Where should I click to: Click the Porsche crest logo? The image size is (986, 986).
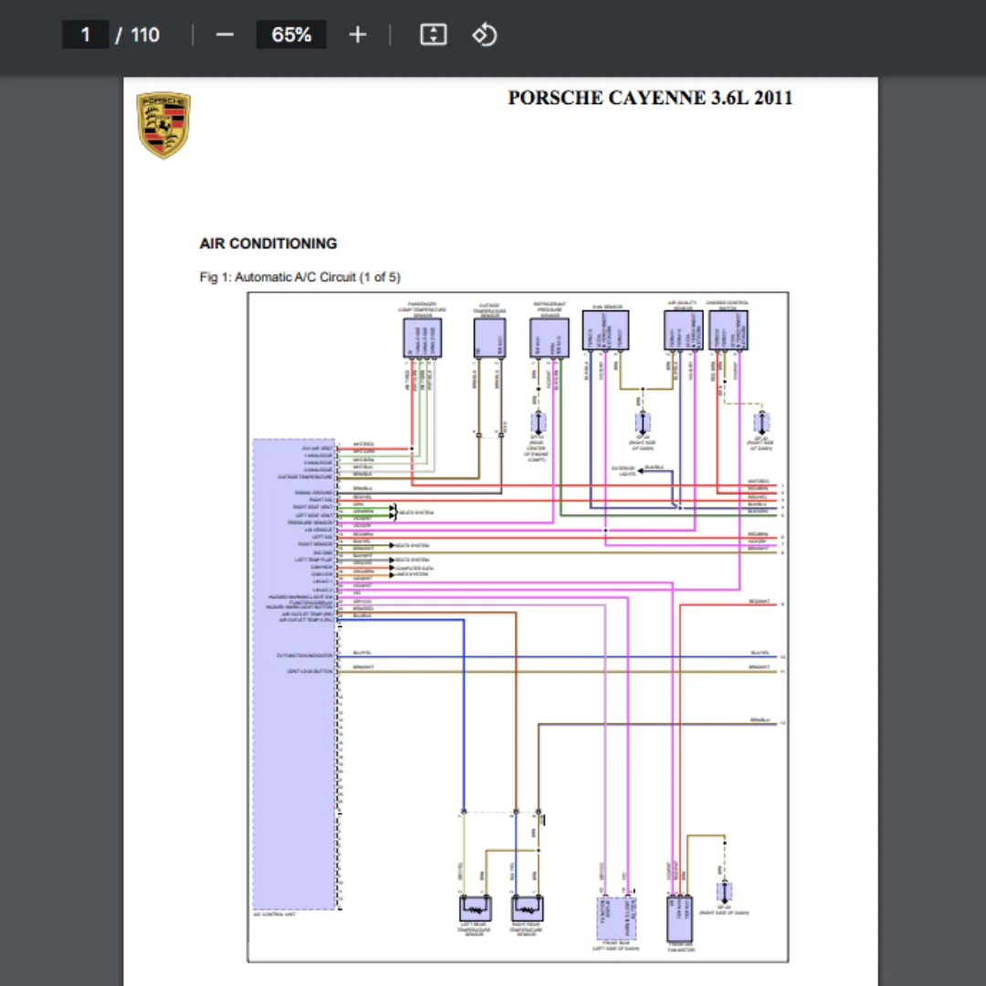[x=163, y=125]
